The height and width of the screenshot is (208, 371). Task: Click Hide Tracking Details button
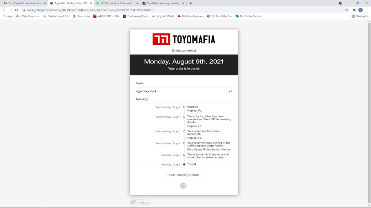(184, 175)
